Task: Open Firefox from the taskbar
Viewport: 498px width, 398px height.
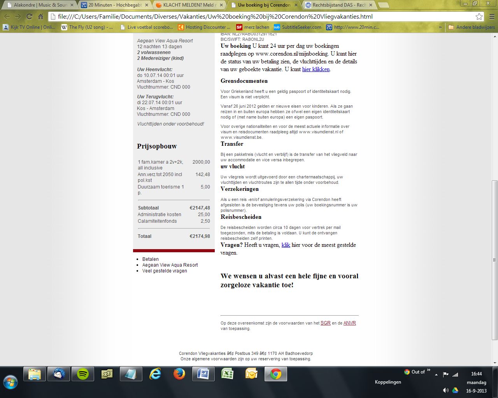Action: (179, 374)
